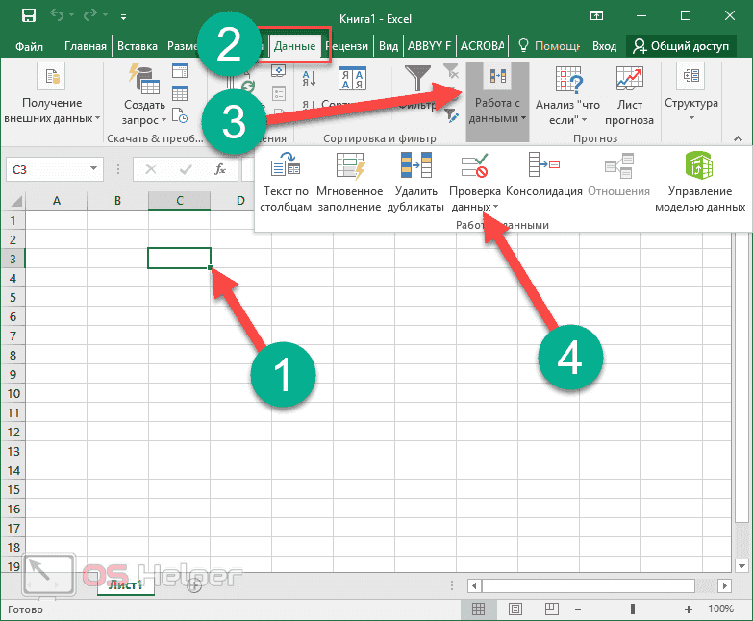
Task: Click the Text to Columns (Текст по столбцам) icon
Action: pyautogui.click(x=286, y=167)
